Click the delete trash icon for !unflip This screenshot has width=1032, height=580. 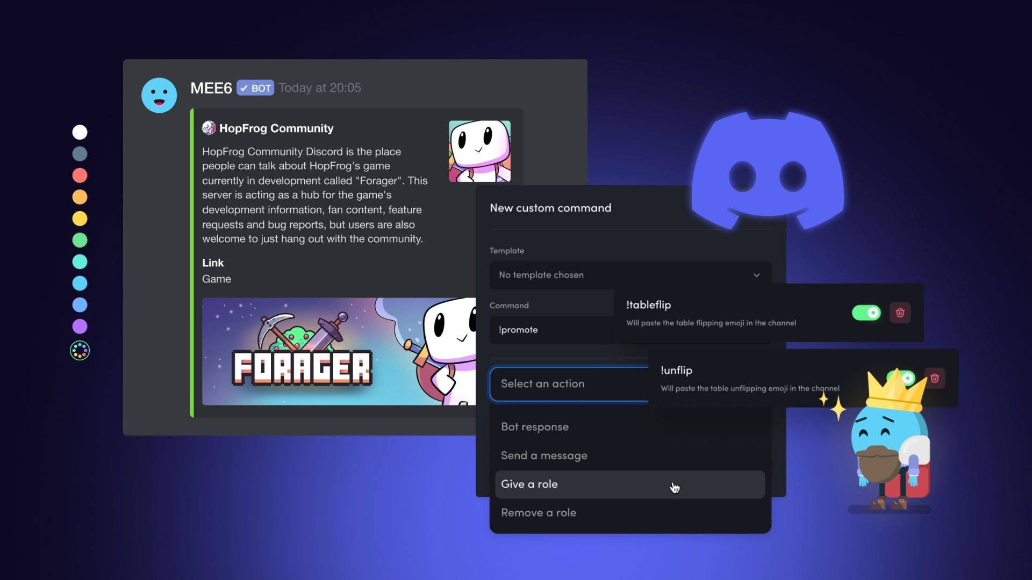coord(935,378)
